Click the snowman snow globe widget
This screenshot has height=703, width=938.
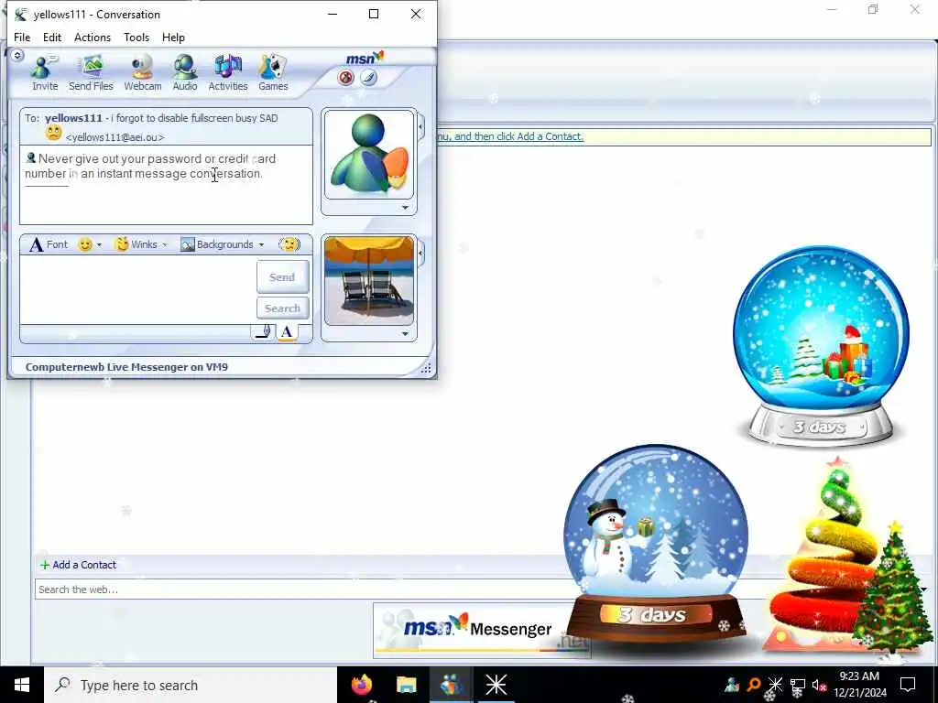[x=656, y=543]
